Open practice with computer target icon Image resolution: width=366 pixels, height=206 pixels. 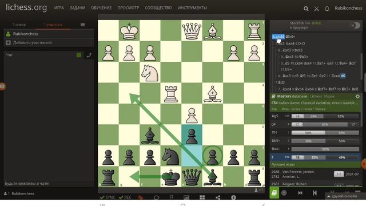[x=284, y=193]
